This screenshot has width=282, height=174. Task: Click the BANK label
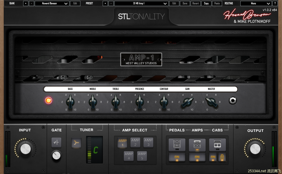tap(12, 3)
